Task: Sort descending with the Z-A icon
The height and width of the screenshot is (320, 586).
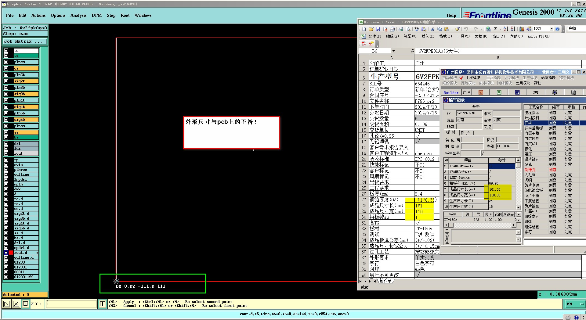Action: pyautogui.click(x=513, y=29)
